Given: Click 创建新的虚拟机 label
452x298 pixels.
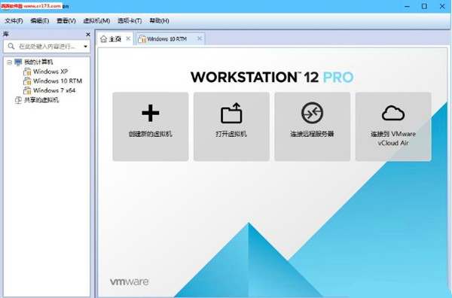Looking at the screenshot, I should pyautogui.click(x=150, y=134).
